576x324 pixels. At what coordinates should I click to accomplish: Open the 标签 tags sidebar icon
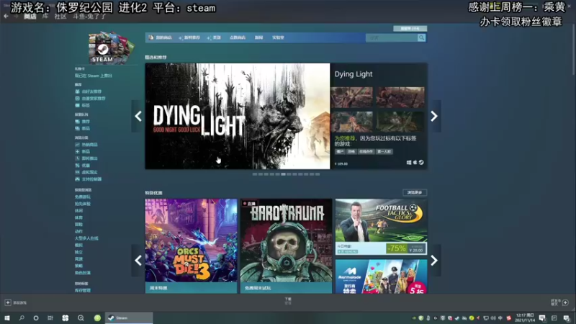tap(77, 105)
